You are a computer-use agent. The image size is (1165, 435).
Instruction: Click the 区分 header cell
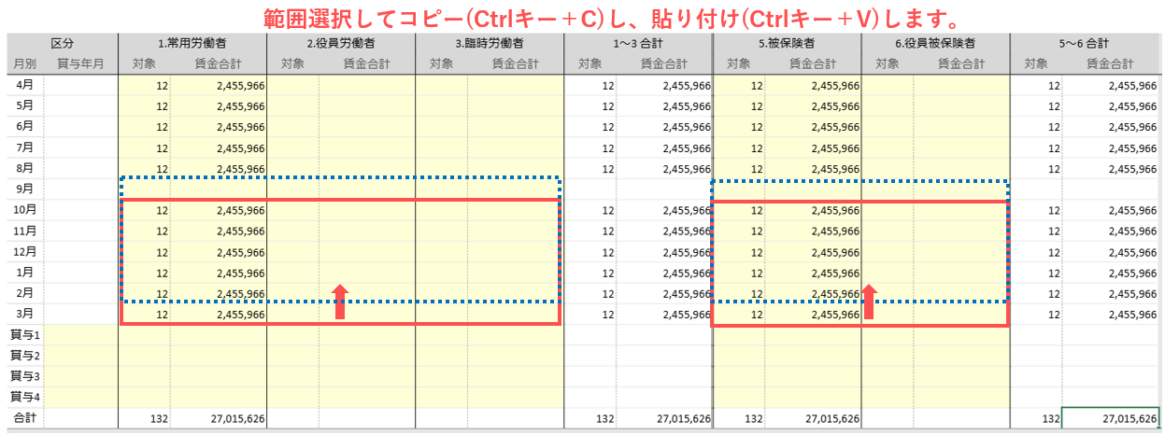coord(62,43)
